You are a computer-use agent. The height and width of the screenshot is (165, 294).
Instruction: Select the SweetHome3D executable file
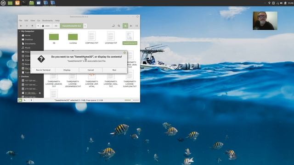click(130, 38)
